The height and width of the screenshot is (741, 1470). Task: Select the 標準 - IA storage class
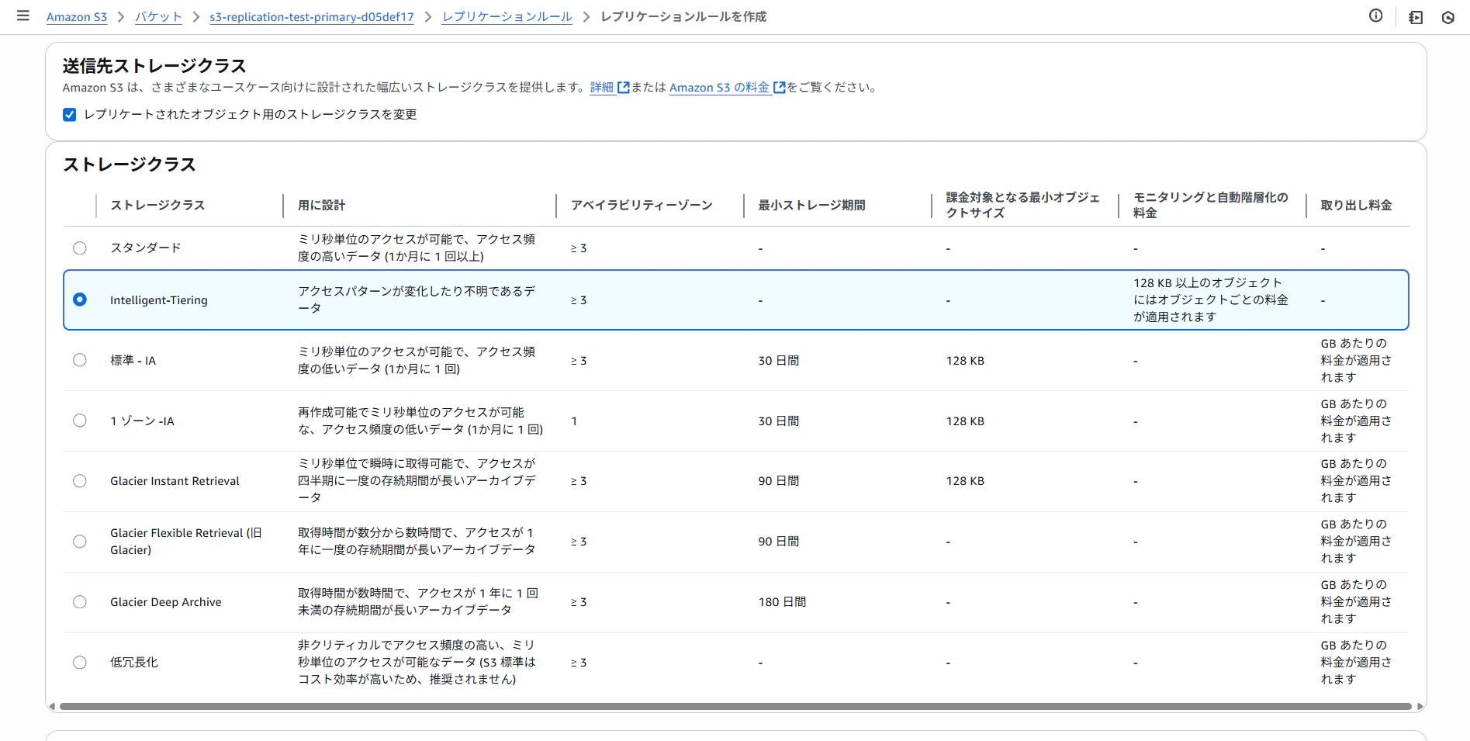coord(79,359)
